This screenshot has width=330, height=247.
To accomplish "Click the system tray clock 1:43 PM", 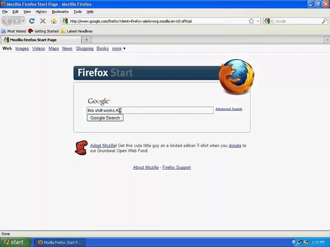I will click(x=318, y=243).
